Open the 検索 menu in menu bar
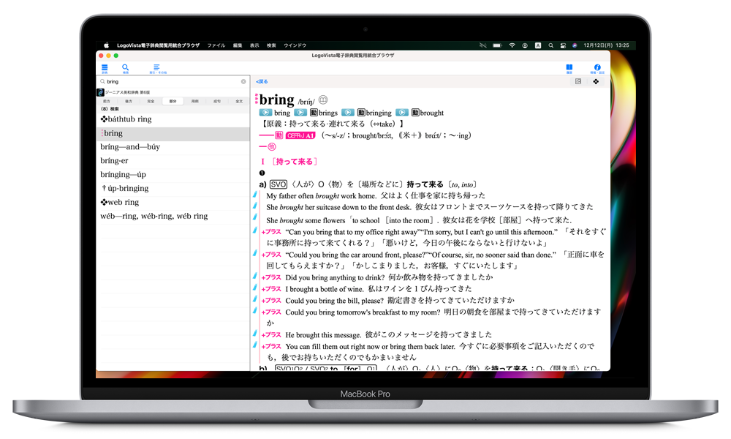 click(x=271, y=45)
